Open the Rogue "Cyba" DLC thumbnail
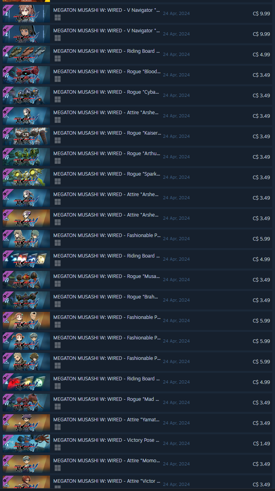Screen dimensions: 275x491 click(x=26, y=95)
